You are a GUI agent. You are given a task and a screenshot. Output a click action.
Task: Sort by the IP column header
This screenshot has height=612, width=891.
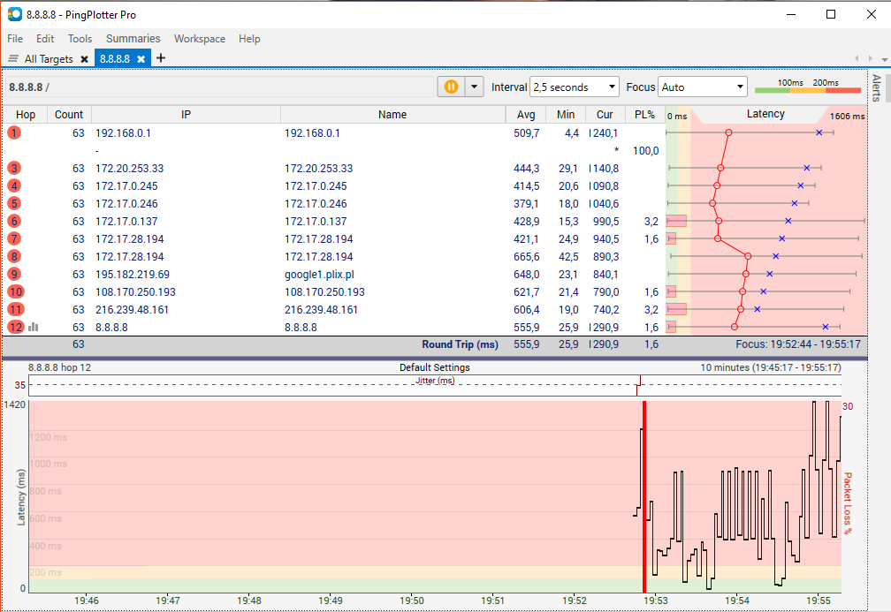(x=186, y=114)
